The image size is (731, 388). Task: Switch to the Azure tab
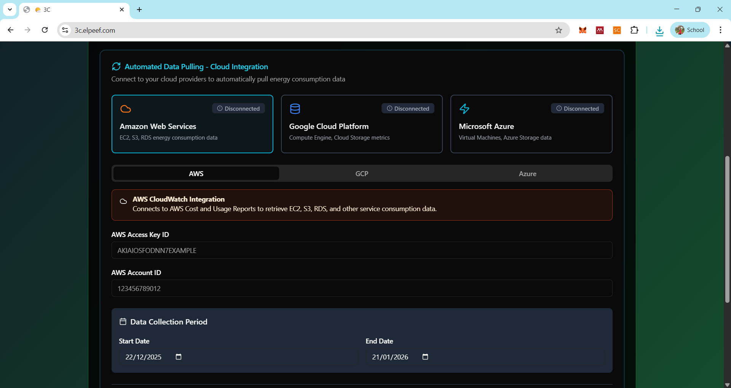pyautogui.click(x=528, y=173)
